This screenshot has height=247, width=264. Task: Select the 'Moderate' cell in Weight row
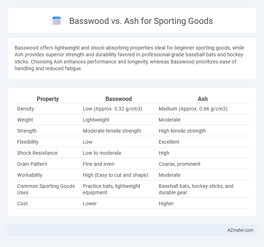click(x=169, y=120)
